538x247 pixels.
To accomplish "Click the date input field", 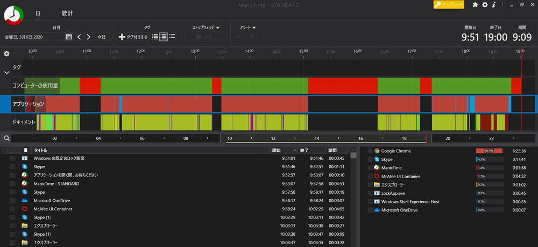I will [33, 37].
